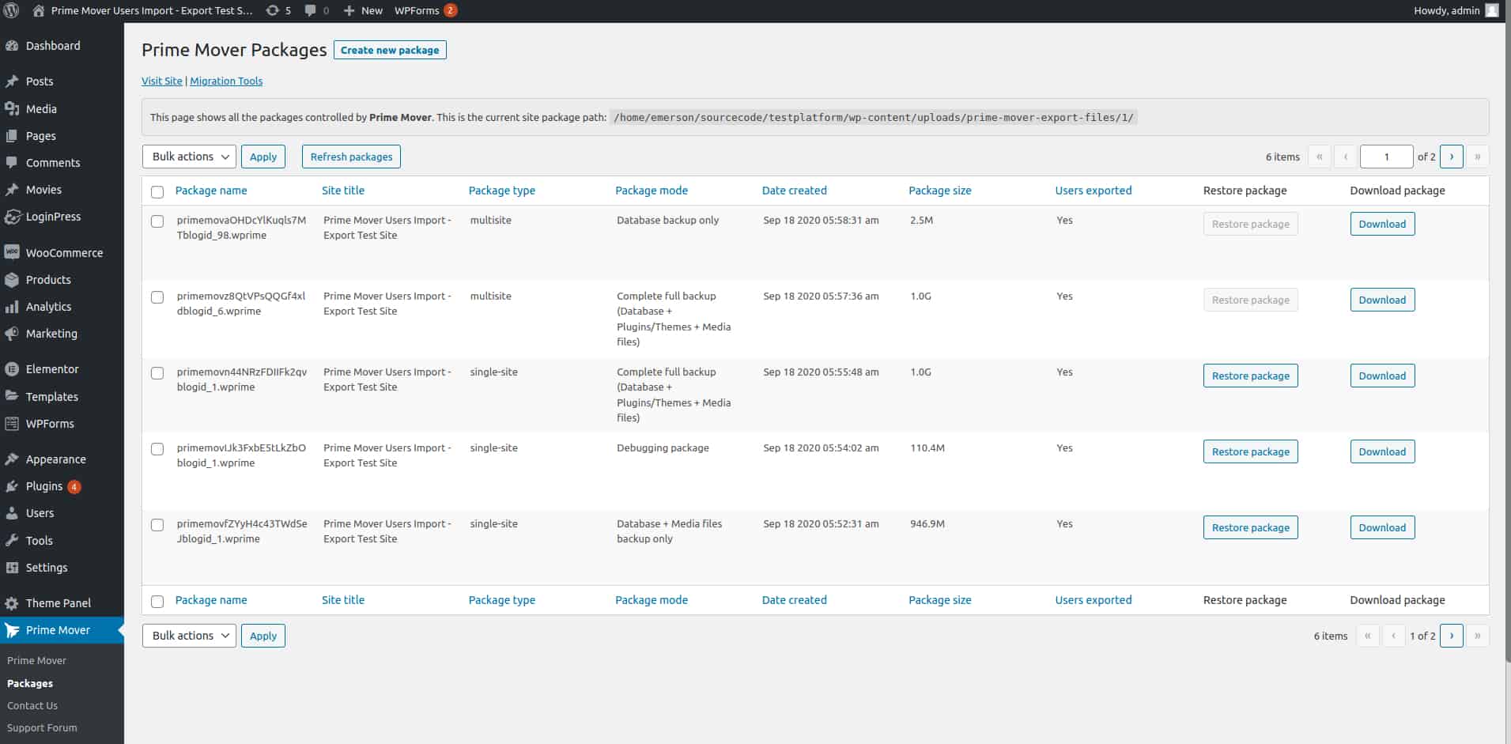Toggle select-all checkbox in table header
The image size is (1511, 744).
point(157,191)
